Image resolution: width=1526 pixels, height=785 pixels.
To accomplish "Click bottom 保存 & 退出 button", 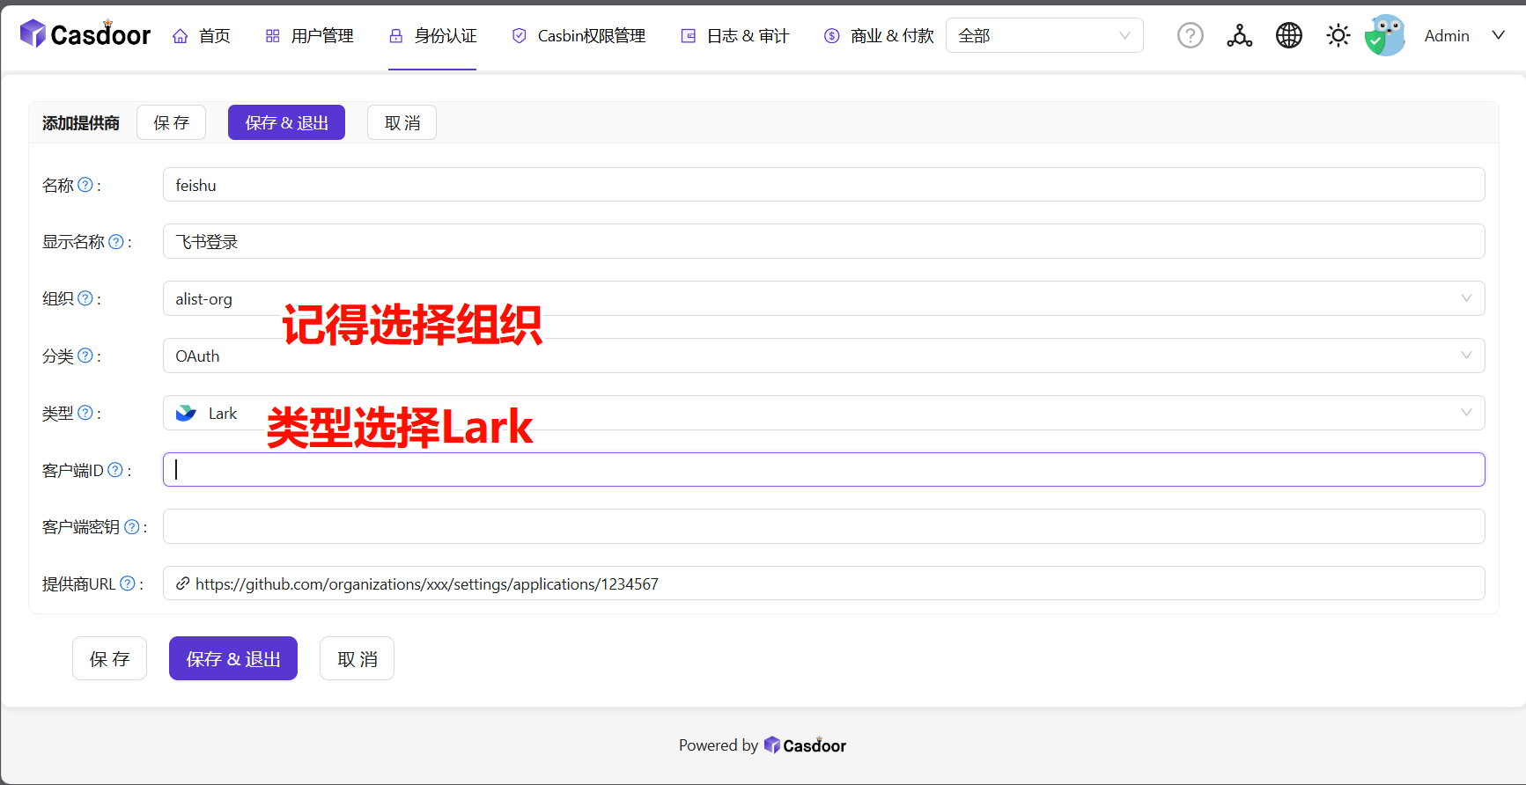I will coord(233,658).
